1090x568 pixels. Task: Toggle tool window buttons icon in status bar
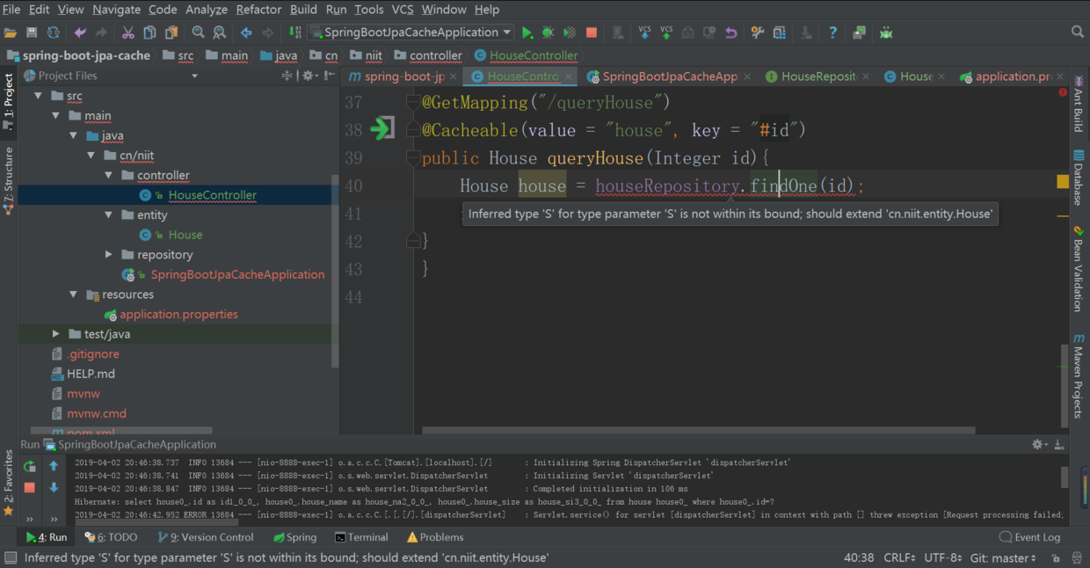[10, 557]
